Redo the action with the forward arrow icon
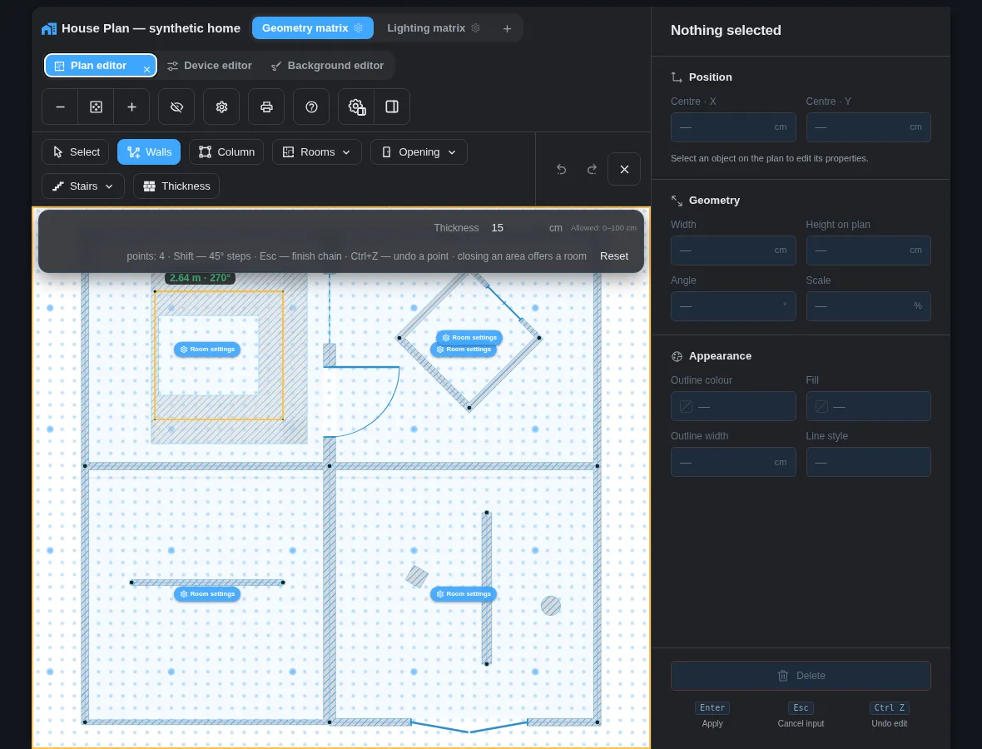Image resolution: width=982 pixels, height=749 pixels. click(x=592, y=169)
